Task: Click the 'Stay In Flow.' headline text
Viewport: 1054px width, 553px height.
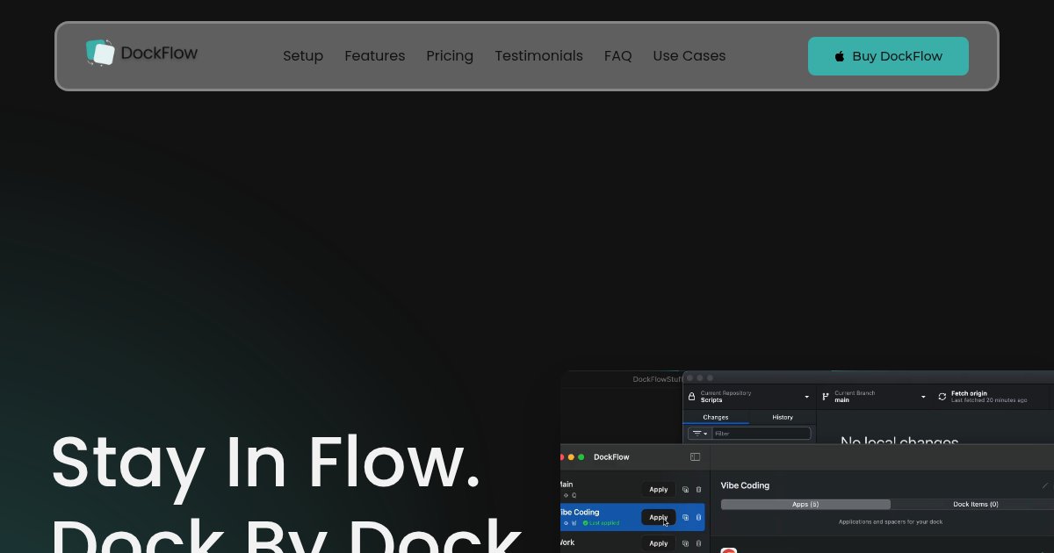Action: [266, 461]
